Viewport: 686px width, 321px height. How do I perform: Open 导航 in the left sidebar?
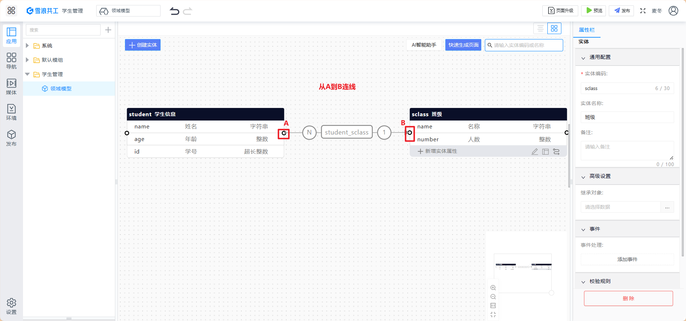coord(11,61)
